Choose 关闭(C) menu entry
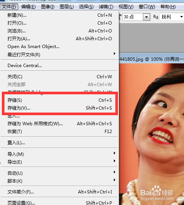The image size is (184, 205). pyautogui.click(x=59, y=77)
